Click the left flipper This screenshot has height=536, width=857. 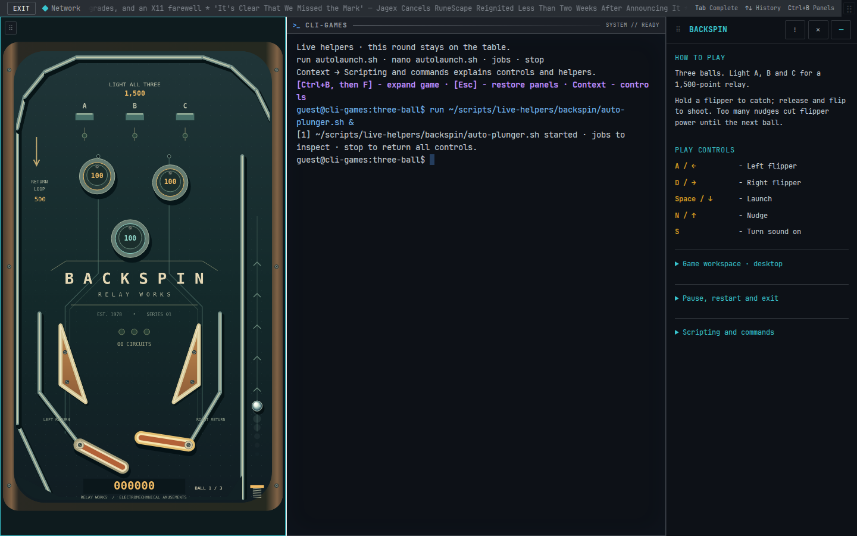101,455
